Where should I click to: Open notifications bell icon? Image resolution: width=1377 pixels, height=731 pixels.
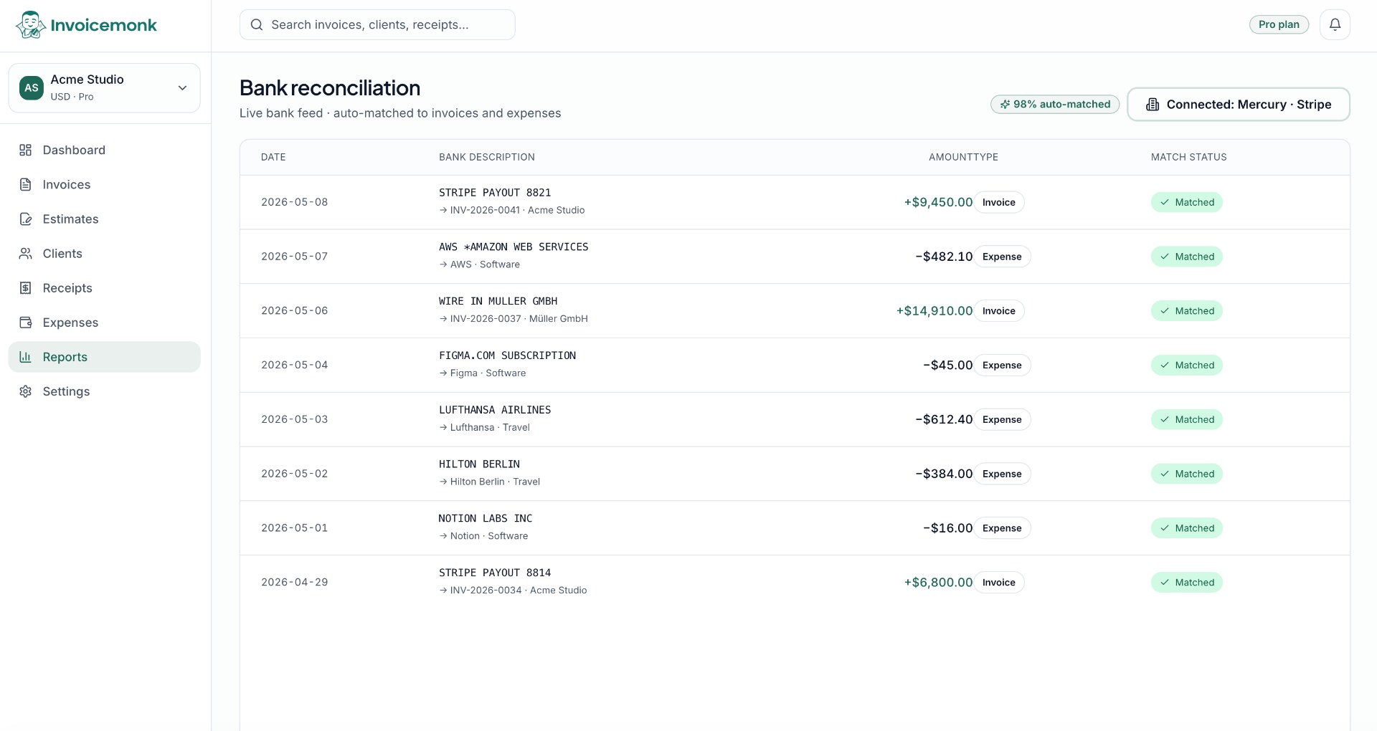click(x=1335, y=24)
